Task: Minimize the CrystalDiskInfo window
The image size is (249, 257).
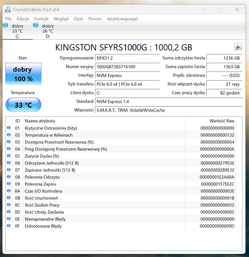Action: coord(203,10)
